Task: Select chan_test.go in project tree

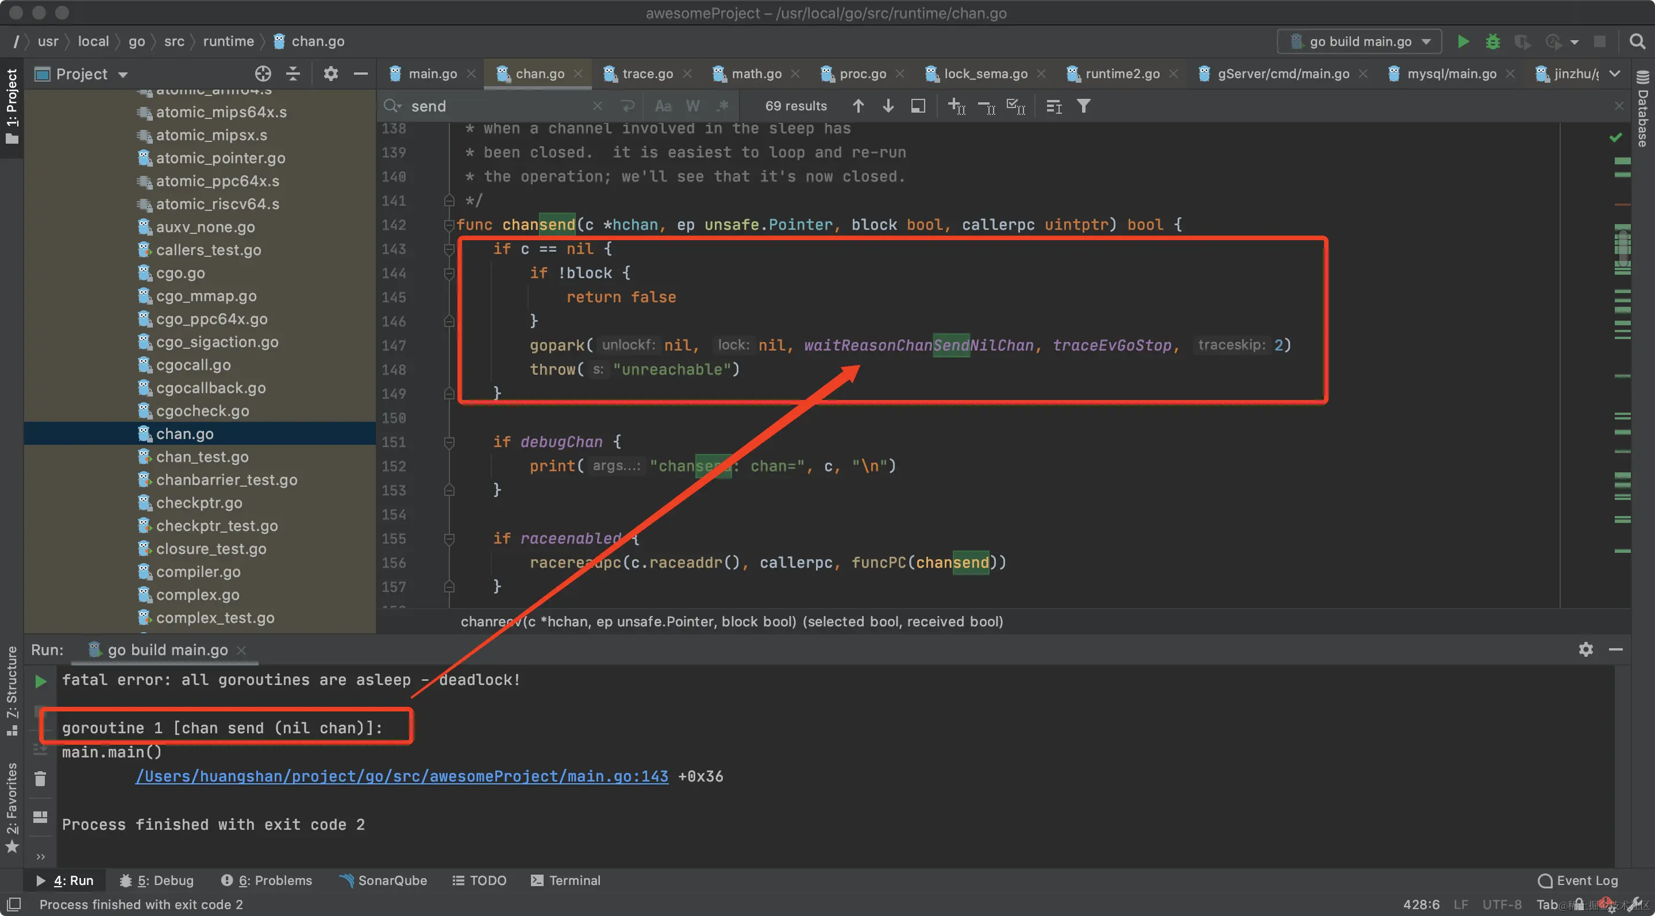Action: [202, 457]
